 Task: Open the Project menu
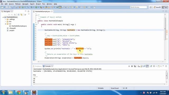(x=38, y=4)
